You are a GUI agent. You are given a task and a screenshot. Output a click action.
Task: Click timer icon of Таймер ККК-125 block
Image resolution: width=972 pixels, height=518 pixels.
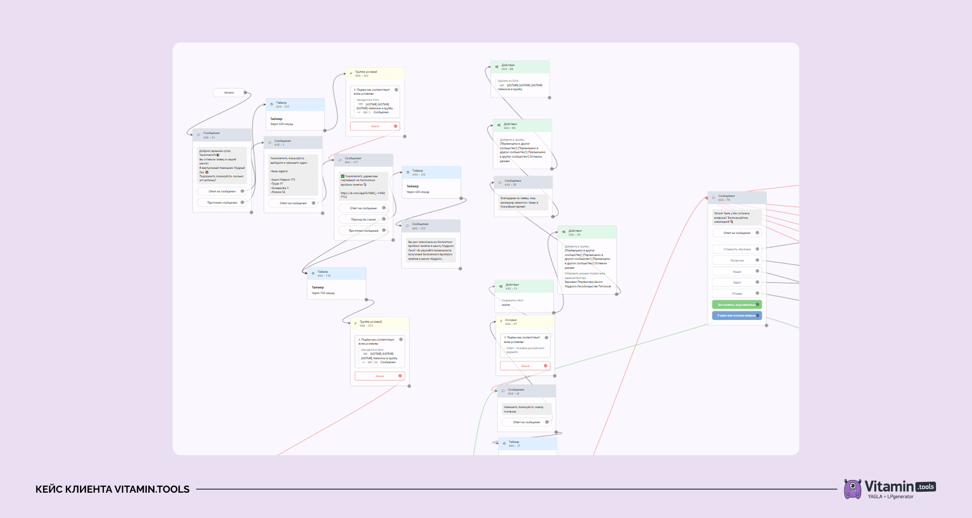[271, 104]
